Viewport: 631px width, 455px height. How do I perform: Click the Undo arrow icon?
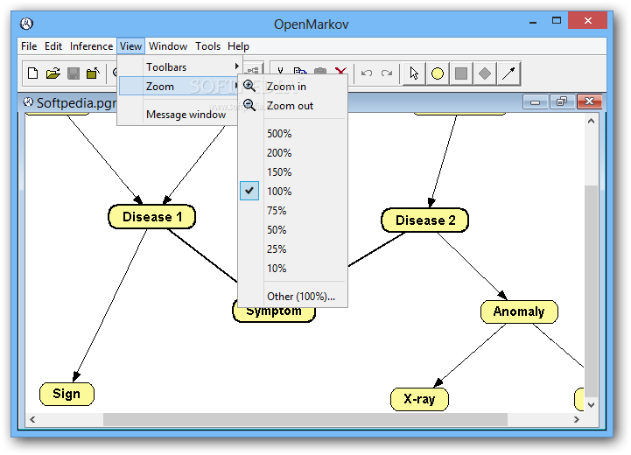(366, 73)
